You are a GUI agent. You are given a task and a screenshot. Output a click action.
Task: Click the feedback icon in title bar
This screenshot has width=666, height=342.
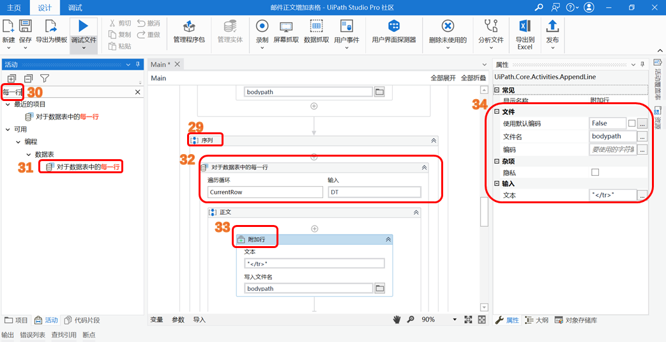click(555, 7)
